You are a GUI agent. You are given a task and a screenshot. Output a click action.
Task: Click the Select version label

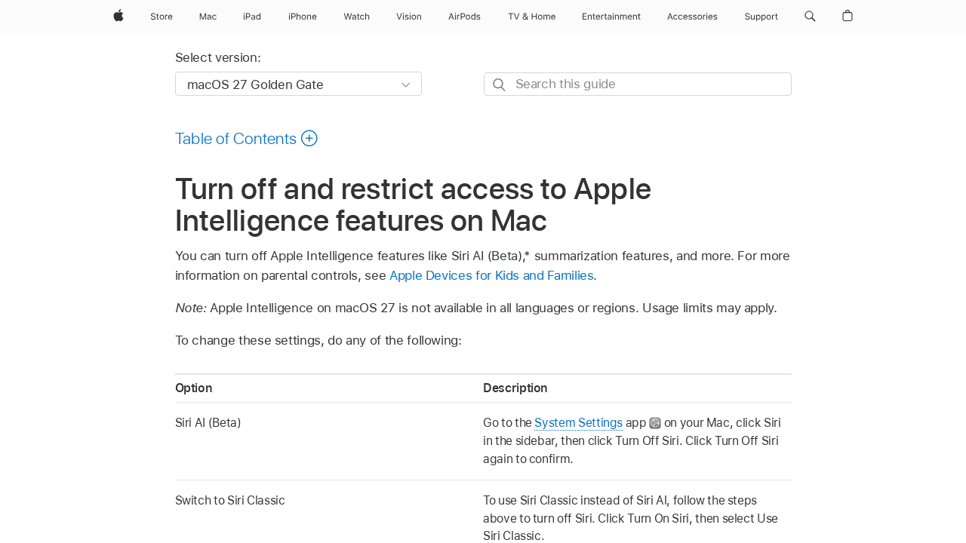(x=218, y=57)
